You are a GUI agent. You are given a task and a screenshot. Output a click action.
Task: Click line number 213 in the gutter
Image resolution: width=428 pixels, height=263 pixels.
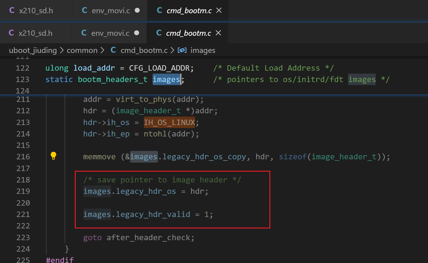coord(23,123)
